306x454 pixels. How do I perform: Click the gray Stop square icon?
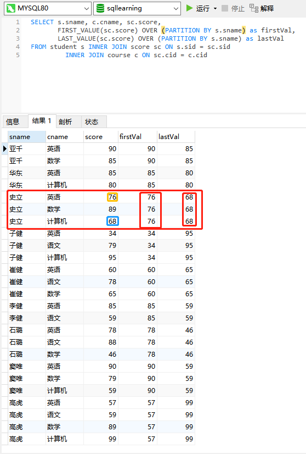(225, 8)
